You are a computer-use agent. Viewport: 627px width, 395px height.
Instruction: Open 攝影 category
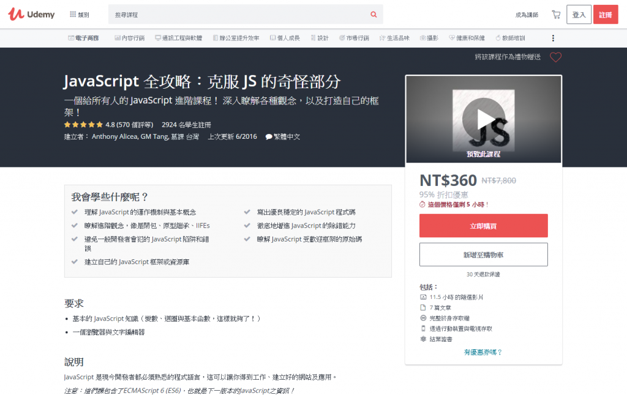pos(429,38)
